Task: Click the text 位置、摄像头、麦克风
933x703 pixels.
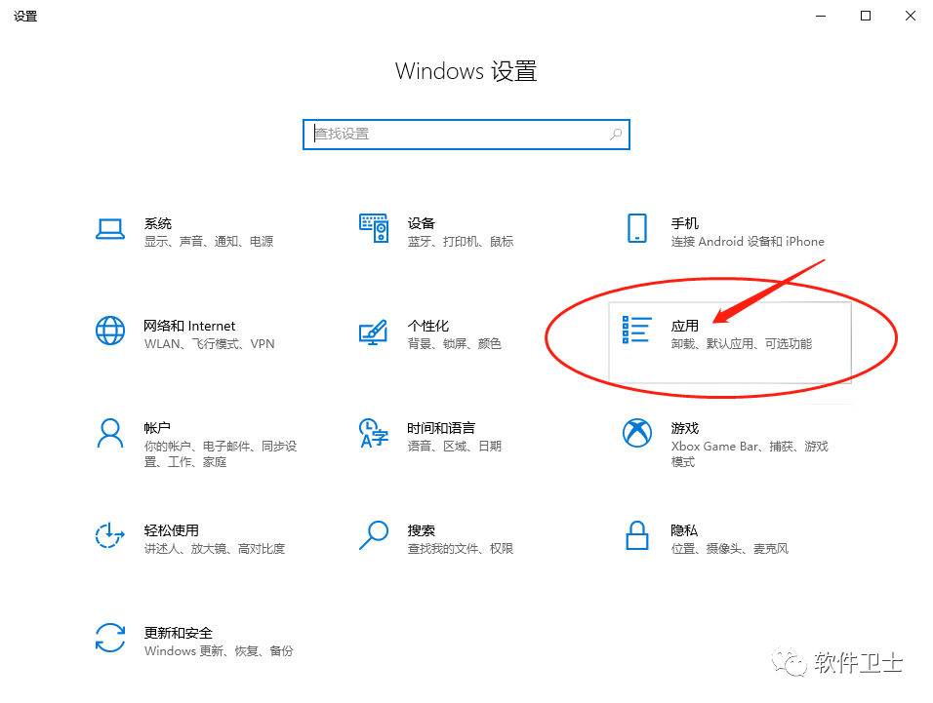Action: 730,549
